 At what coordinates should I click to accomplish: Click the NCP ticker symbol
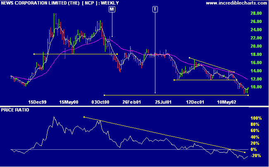89,3
